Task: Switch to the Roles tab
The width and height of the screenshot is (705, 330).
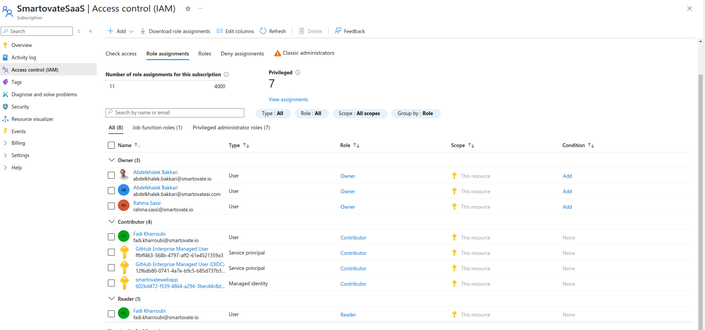Action: point(205,54)
